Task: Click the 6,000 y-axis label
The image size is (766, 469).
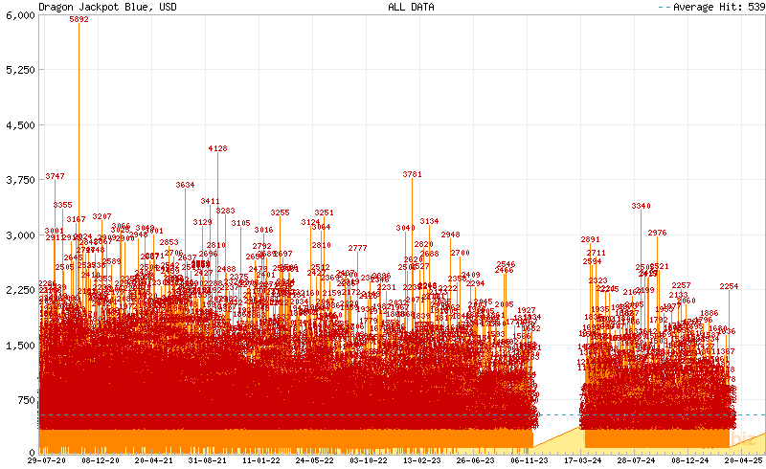Action: (x=20, y=16)
